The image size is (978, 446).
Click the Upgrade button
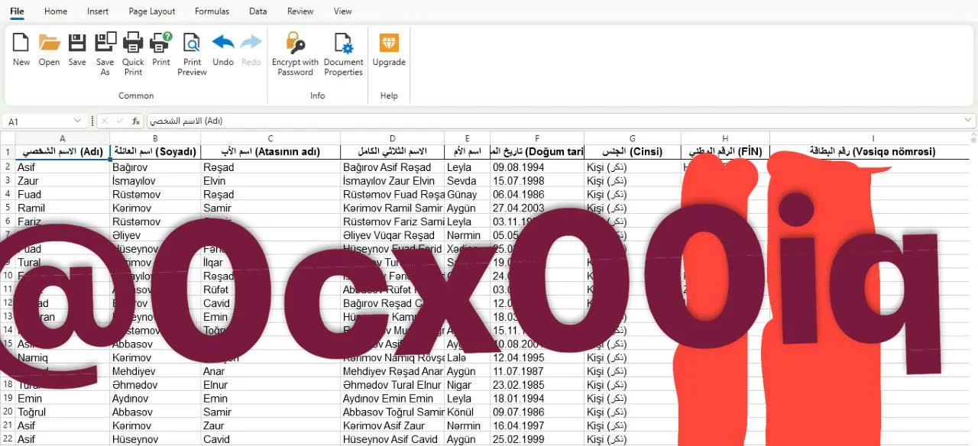click(x=389, y=50)
